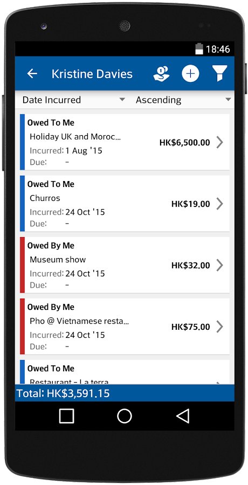248x485 pixels.
Task: Select the Churros debt item
Action: [x=125, y=204]
